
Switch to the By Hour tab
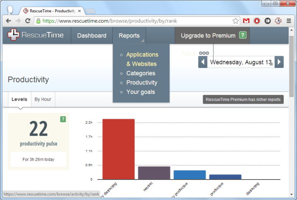(x=43, y=99)
